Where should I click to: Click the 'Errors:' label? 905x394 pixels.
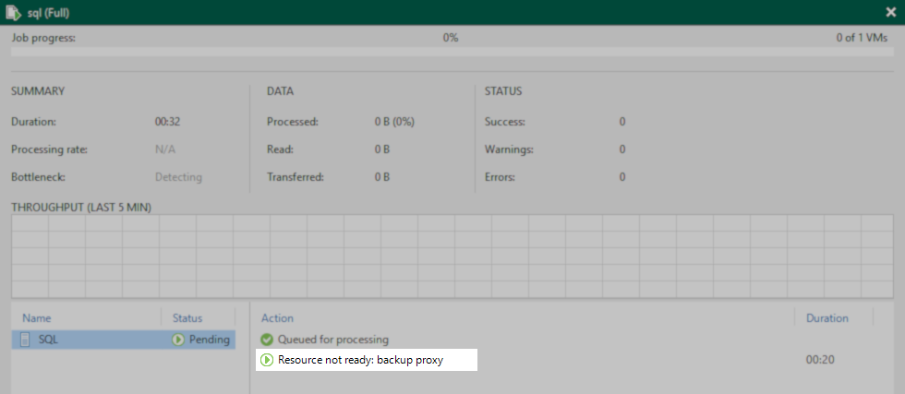click(x=500, y=177)
